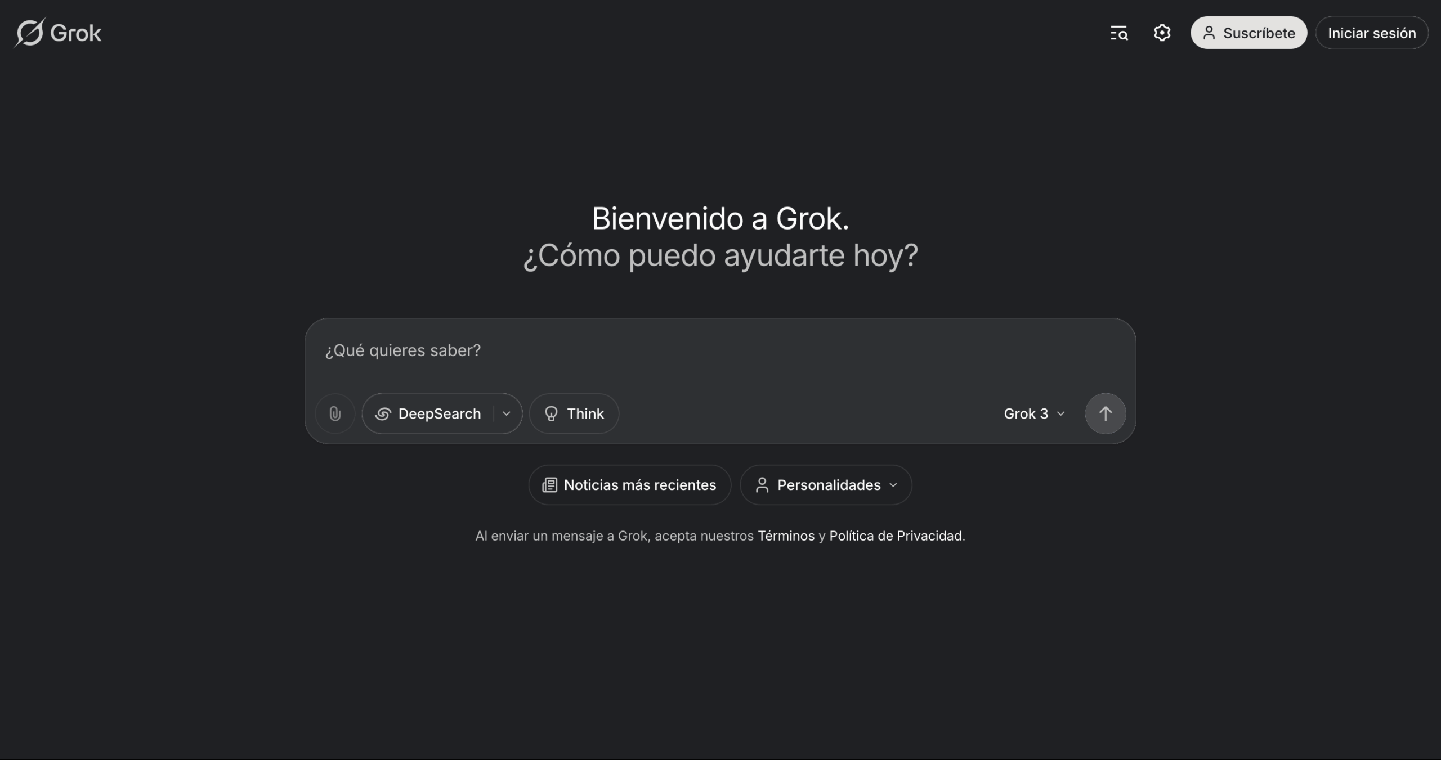Open the Términos link
This screenshot has width=1441, height=760.
786,536
